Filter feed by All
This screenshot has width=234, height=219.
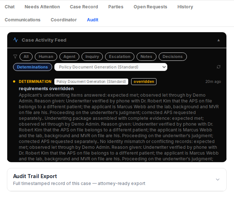(x=26, y=57)
